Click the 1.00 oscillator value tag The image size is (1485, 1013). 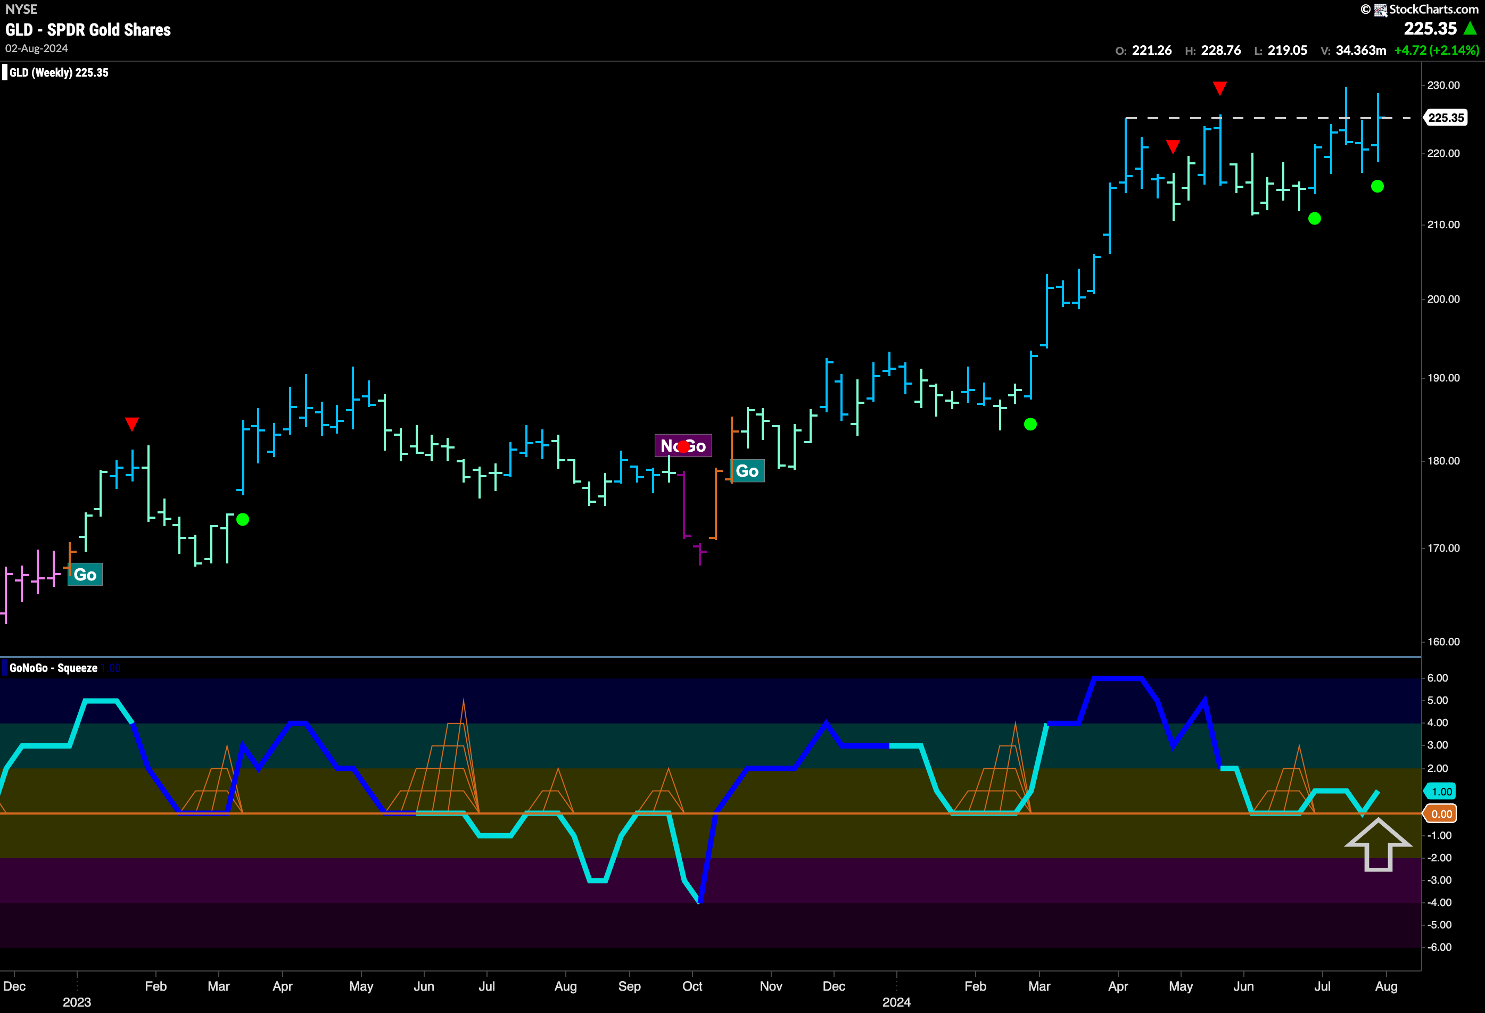point(1440,791)
